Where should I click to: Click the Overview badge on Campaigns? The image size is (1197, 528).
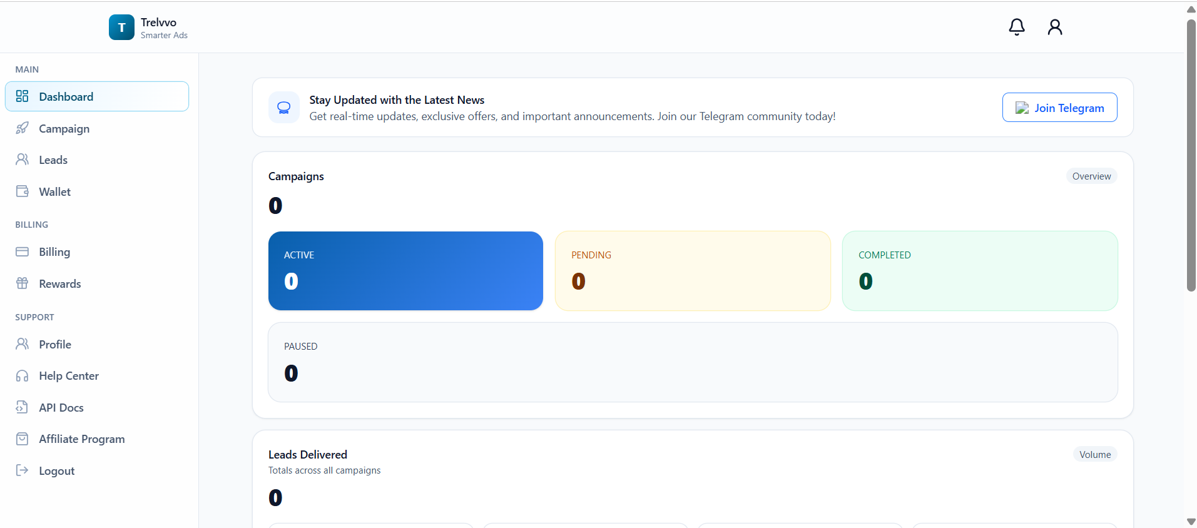coord(1091,176)
